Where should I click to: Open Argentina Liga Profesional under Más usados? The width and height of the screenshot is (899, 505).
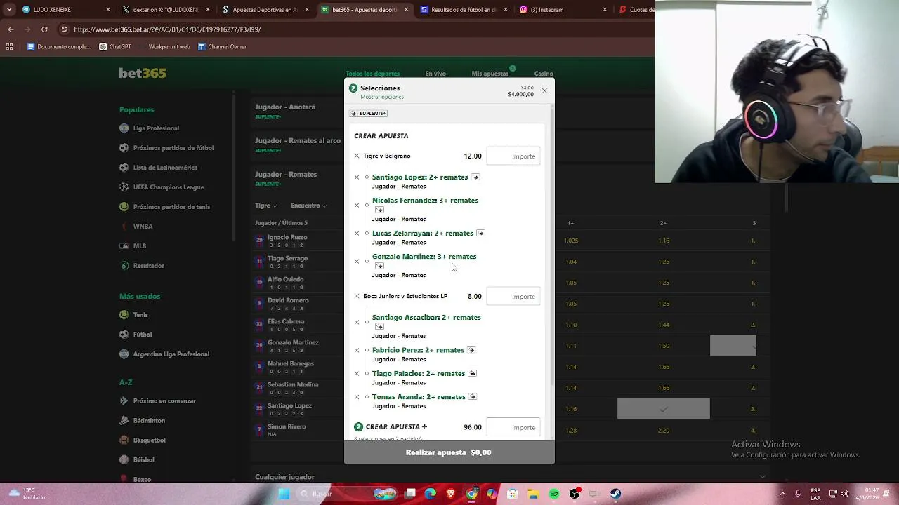coord(171,354)
